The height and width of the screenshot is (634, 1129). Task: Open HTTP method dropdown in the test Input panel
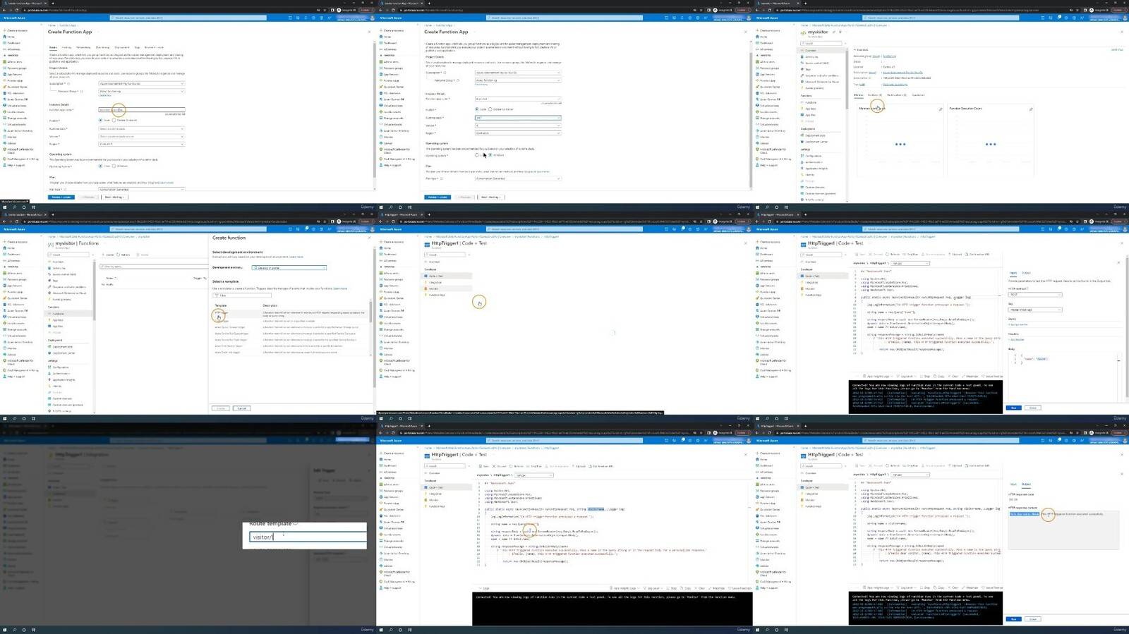tap(1034, 295)
